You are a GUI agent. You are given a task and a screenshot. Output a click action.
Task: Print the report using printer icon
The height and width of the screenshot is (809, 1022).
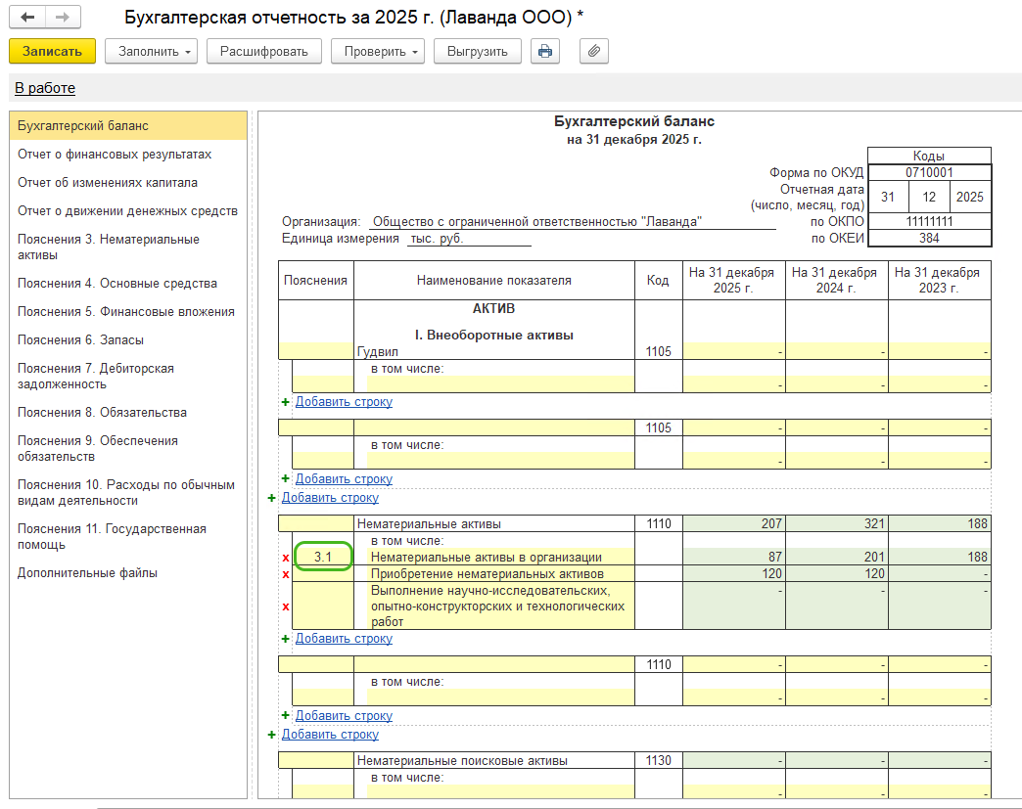(545, 52)
